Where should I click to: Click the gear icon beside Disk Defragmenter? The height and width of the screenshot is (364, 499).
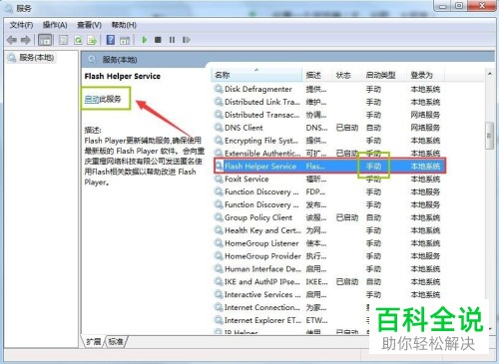click(x=219, y=89)
